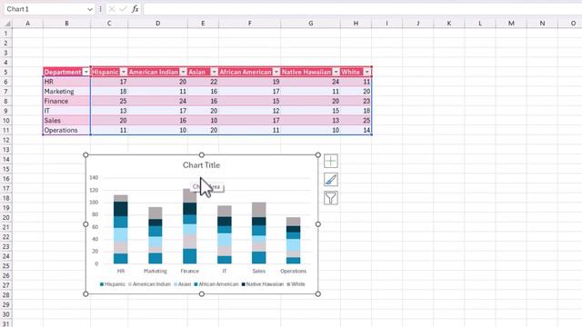Click the Marketing axis label in chart
The image size is (582, 327).
[x=156, y=271]
